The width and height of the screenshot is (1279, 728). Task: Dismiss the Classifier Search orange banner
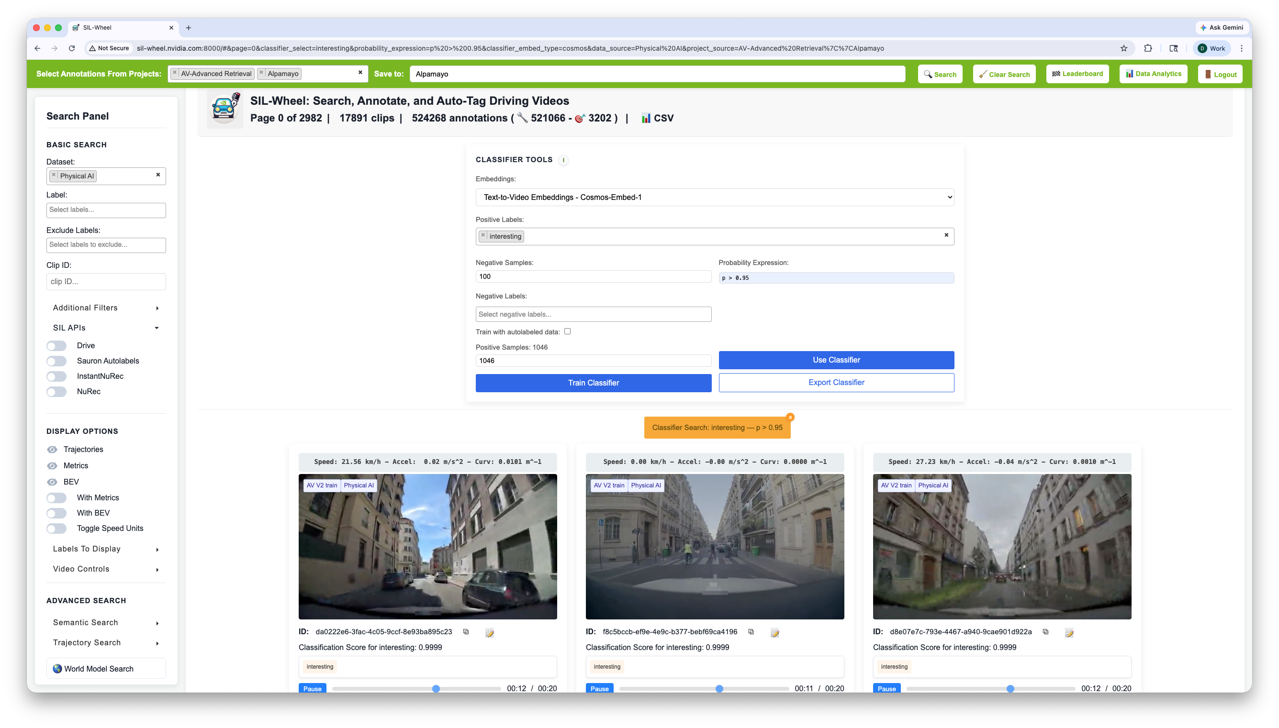point(790,418)
